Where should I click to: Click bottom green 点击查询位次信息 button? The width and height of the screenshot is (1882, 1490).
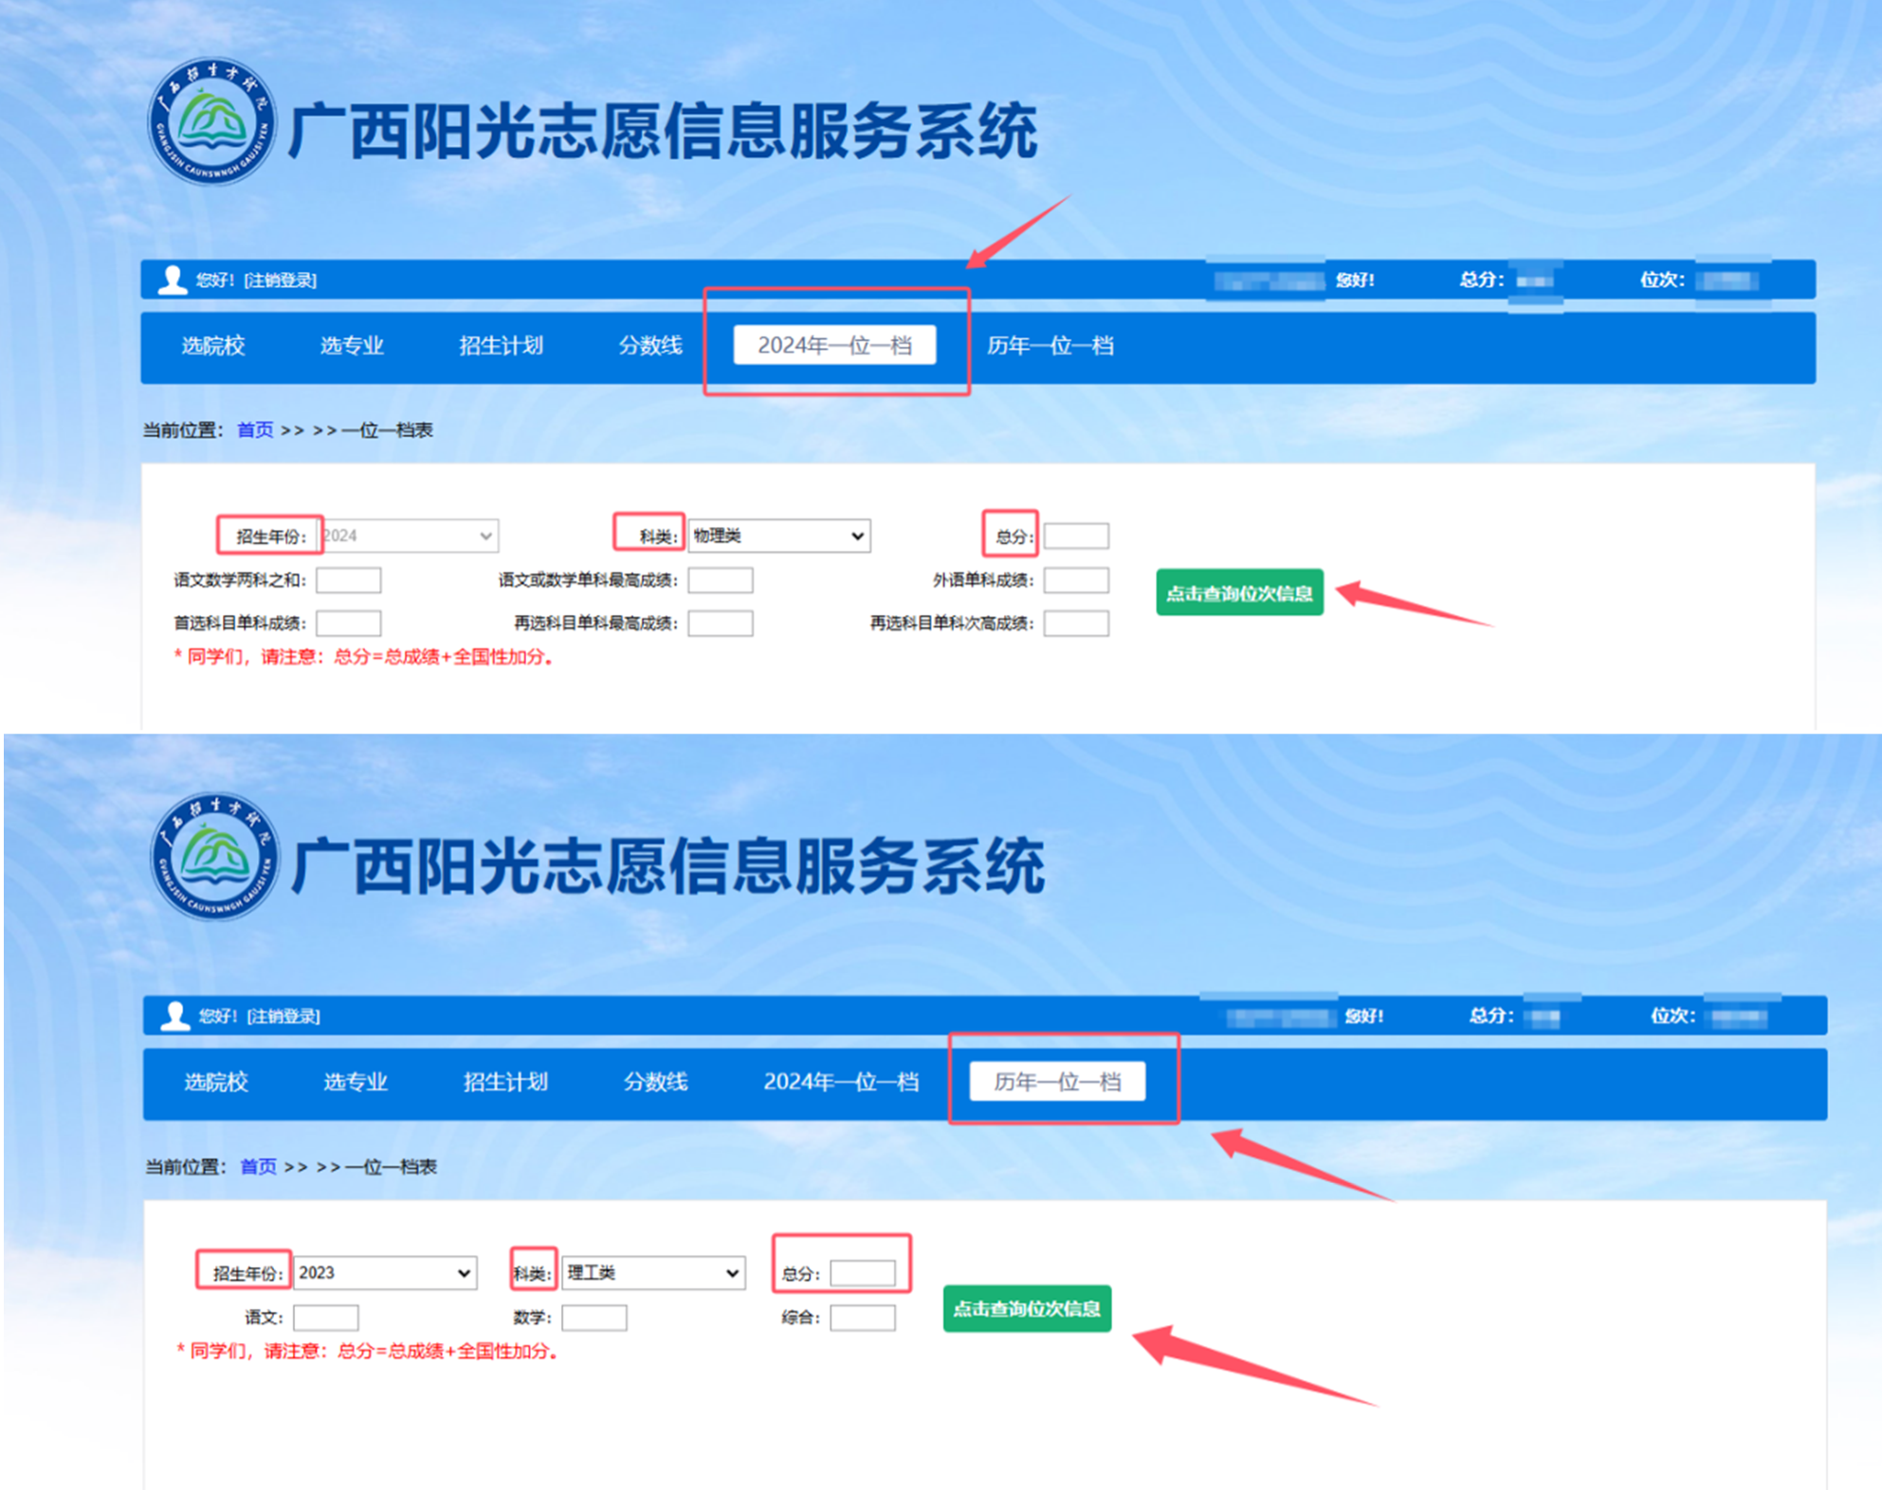click(x=1027, y=1309)
